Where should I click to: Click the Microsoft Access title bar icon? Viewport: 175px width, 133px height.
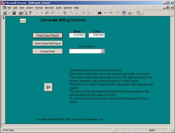point(3,3)
